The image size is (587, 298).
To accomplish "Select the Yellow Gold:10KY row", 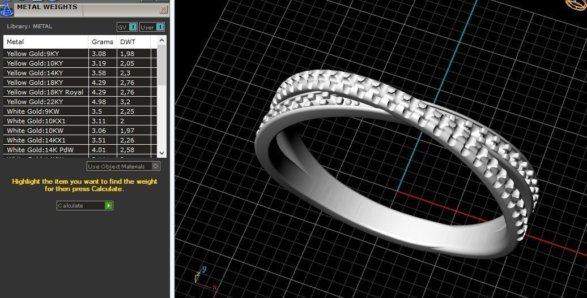I will [x=80, y=63].
